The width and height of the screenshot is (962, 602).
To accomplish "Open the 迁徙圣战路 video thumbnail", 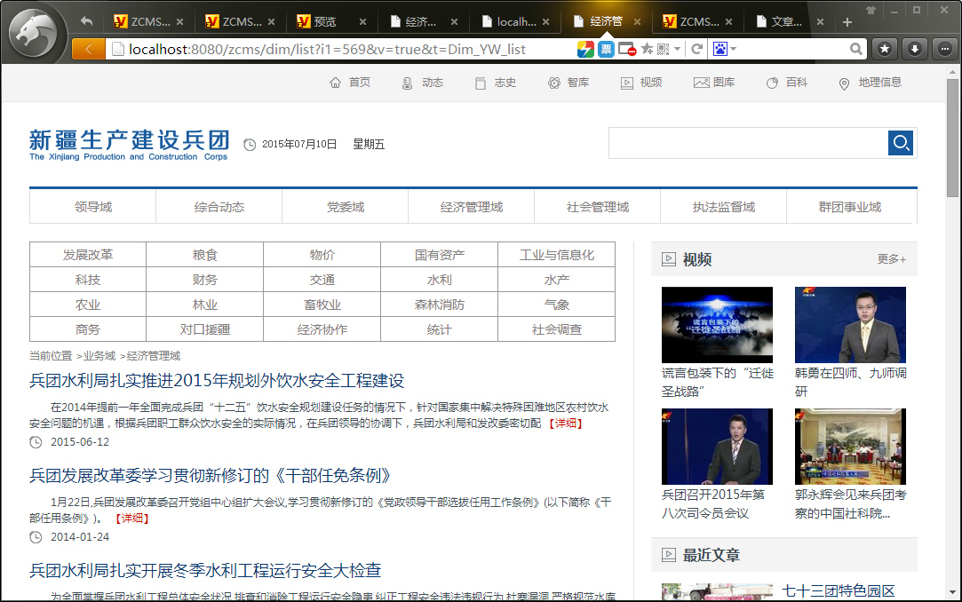I will pyautogui.click(x=717, y=324).
